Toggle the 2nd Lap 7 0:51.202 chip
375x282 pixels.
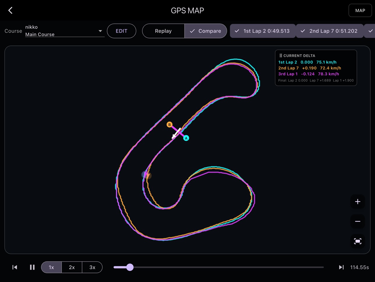[330, 31]
